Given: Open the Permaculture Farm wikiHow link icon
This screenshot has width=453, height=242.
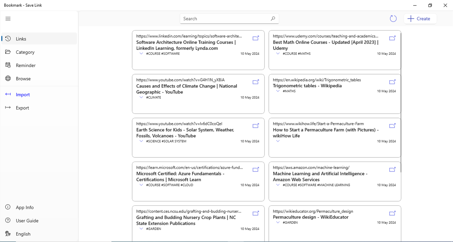Looking at the screenshot, I should (x=392, y=126).
